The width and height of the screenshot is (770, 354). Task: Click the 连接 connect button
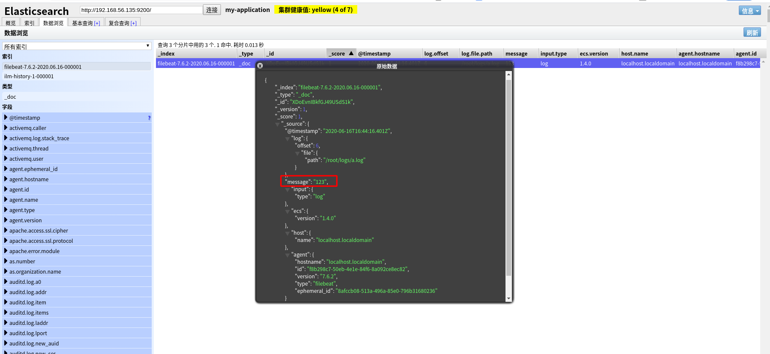coord(212,10)
